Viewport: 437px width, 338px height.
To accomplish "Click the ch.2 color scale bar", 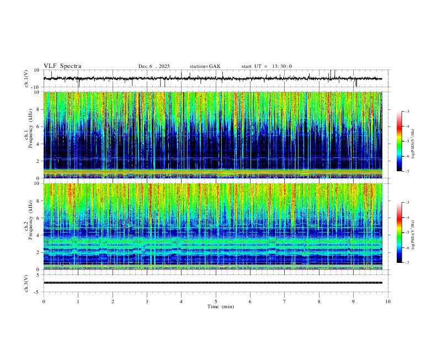I will pos(399,233).
